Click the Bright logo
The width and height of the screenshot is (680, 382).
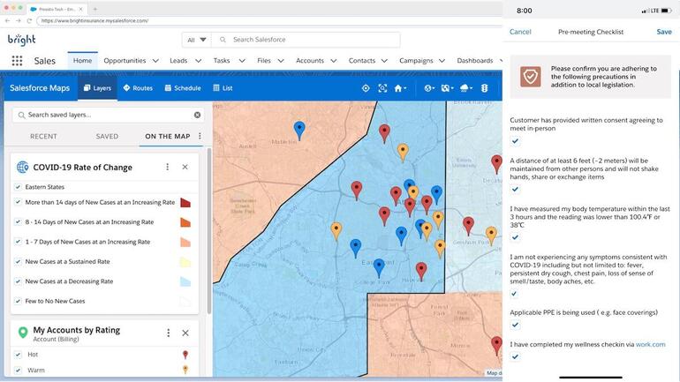(22, 40)
